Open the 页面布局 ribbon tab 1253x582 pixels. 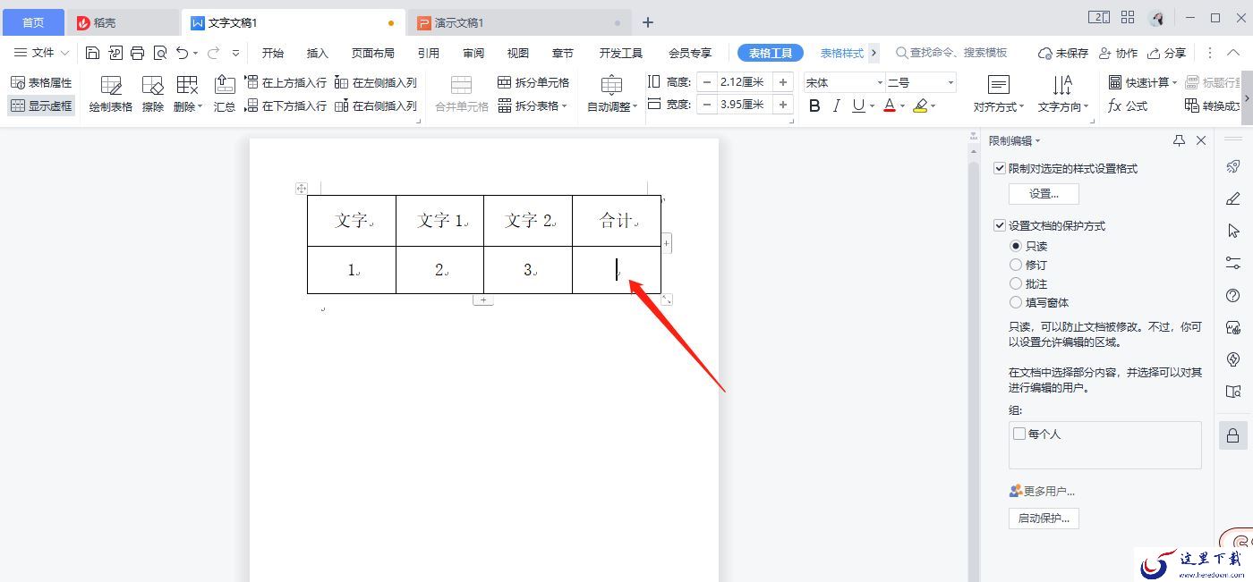(373, 53)
